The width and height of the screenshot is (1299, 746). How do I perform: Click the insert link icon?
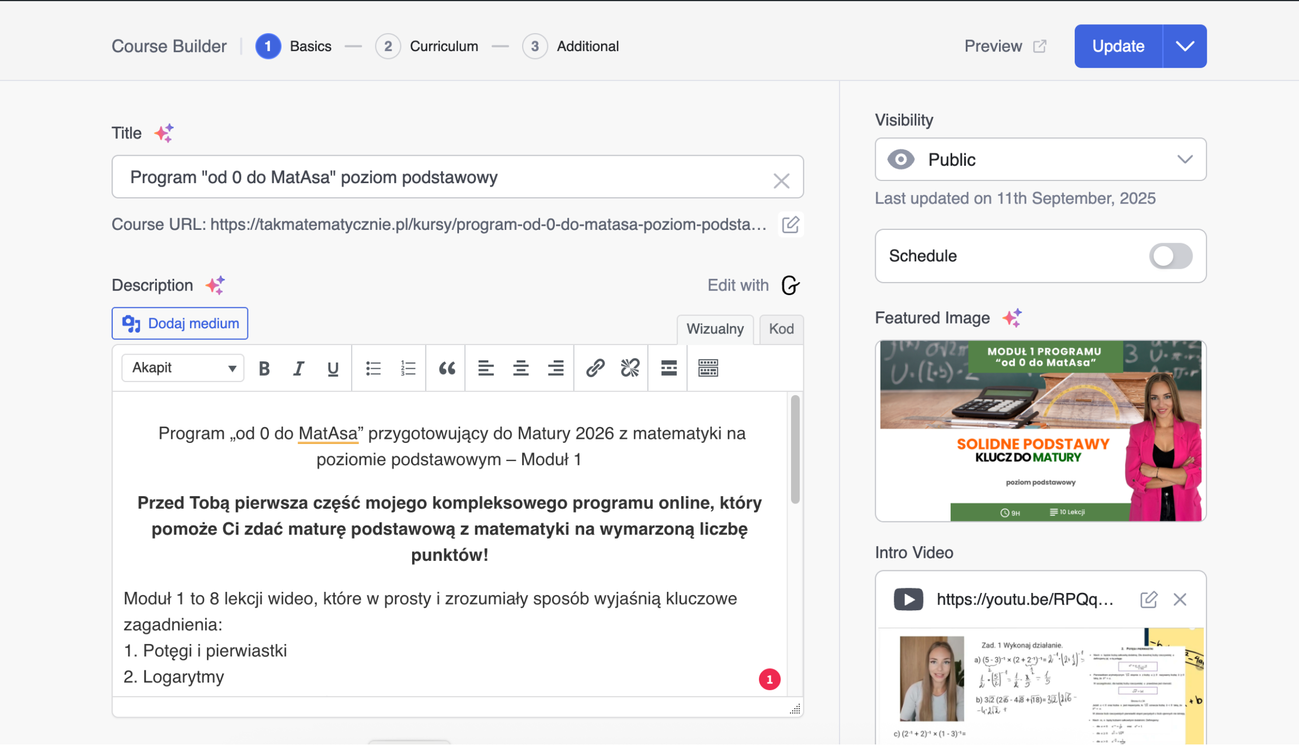pyautogui.click(x=595, y=368)
